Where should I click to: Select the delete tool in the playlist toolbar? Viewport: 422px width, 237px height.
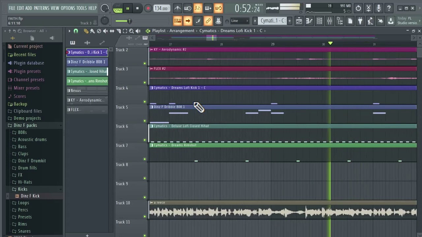click(x=99, y=31)
